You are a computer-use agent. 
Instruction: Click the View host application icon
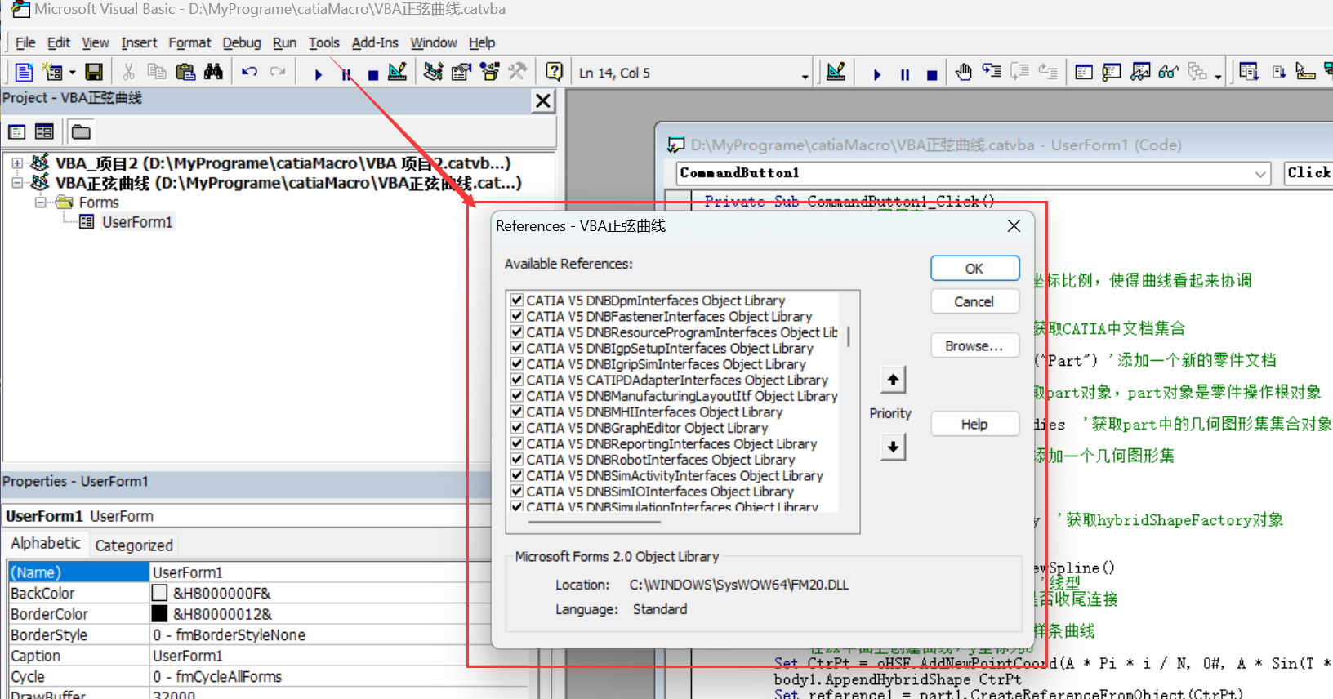pos(25,73)
